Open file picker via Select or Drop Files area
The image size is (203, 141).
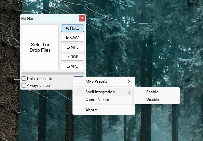[x=40, y=47]
